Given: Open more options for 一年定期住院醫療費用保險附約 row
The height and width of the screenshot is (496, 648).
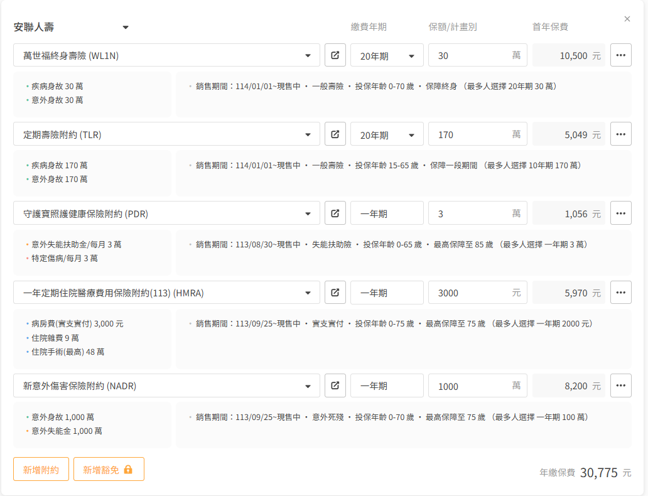Looking at the screenshot, I should pos(620,293).
